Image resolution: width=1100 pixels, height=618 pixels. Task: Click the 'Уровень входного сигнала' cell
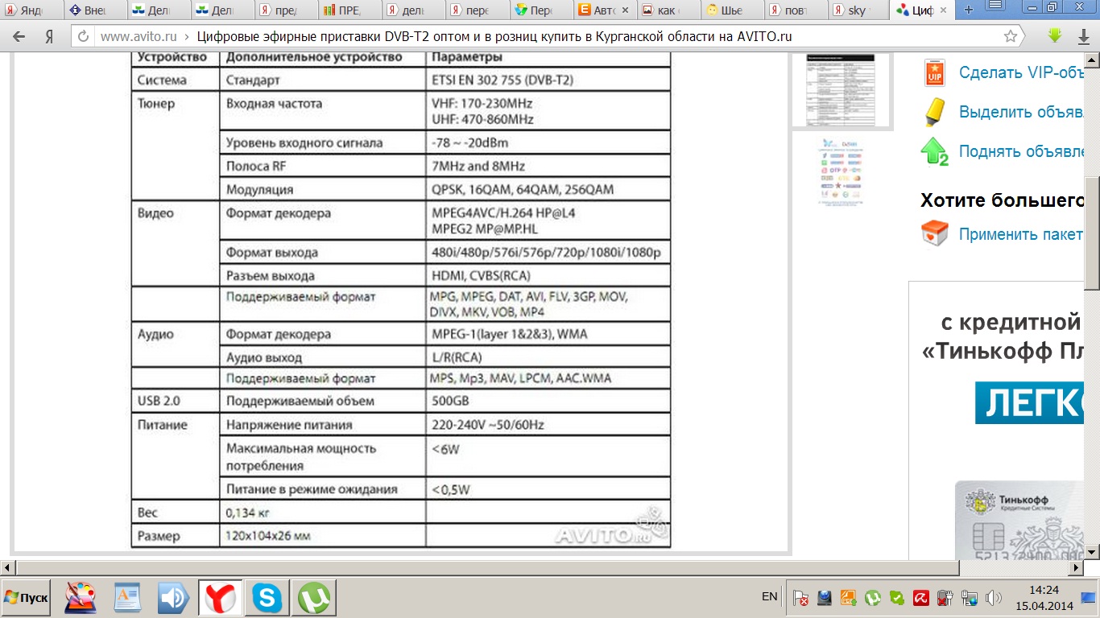322,143
